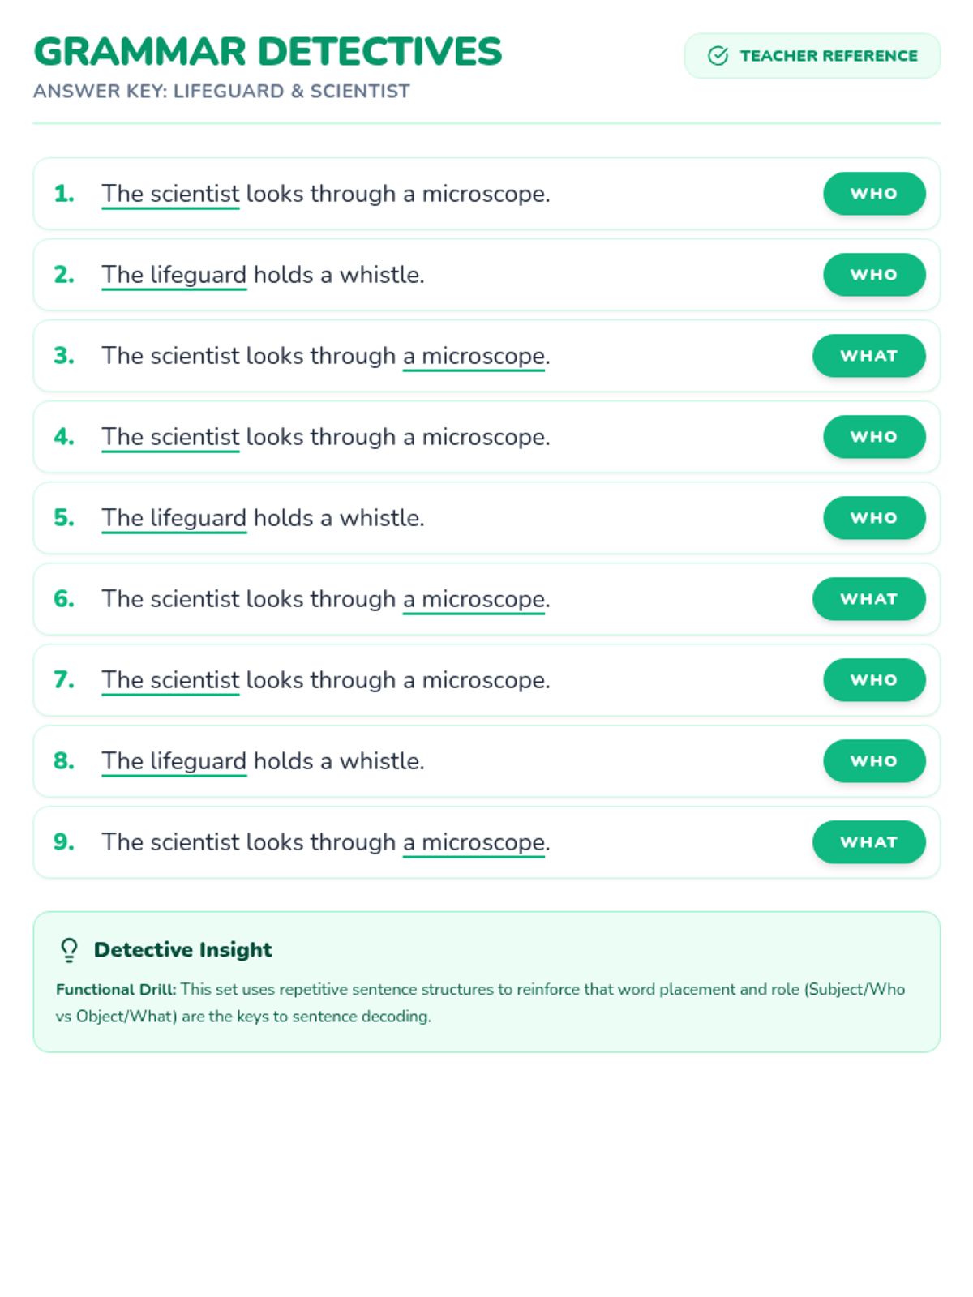The height and width of the screenshot is (1297, 973).
Task: Click underlined "The scientist" in sentence 1
Action: point(170,195)
